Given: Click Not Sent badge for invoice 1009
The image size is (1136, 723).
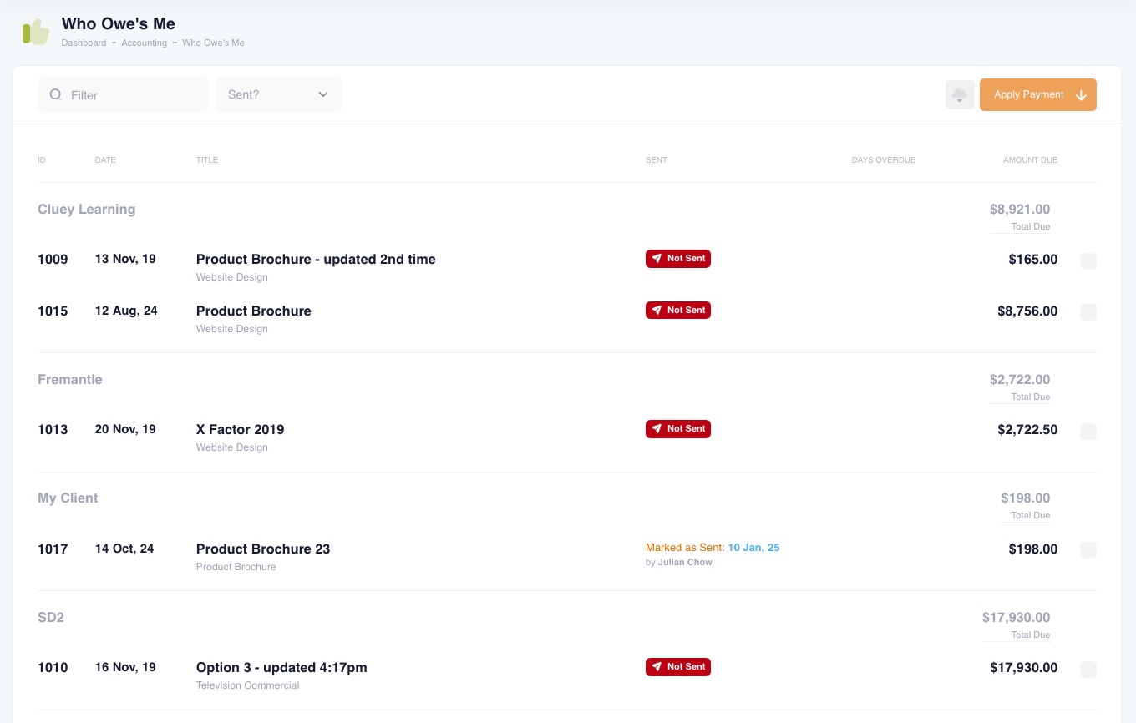Looking at the screenshot, I should [677, 259].
